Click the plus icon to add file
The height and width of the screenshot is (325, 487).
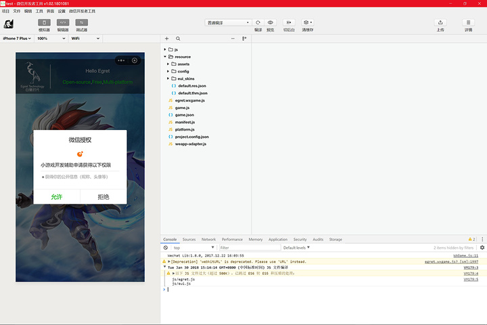coord(167,39)
